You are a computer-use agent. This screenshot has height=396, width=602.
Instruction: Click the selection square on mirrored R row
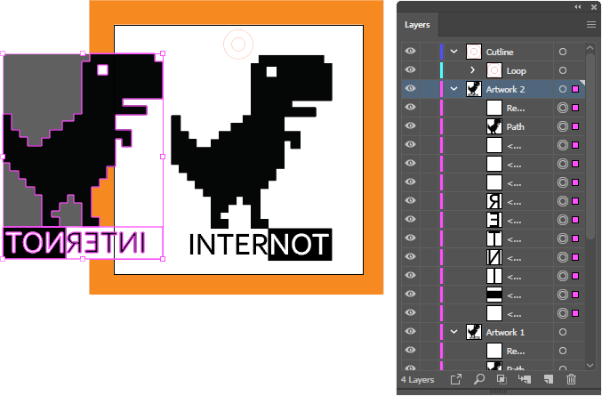575,201
